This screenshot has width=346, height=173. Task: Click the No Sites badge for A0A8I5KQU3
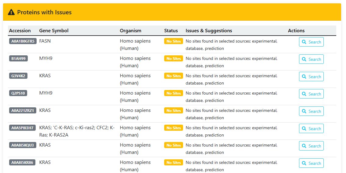click(x=173, y=145)
